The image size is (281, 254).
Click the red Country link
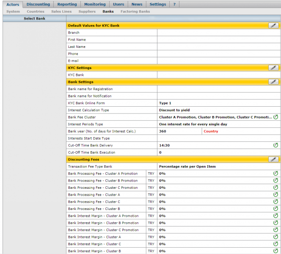point(211,131)
